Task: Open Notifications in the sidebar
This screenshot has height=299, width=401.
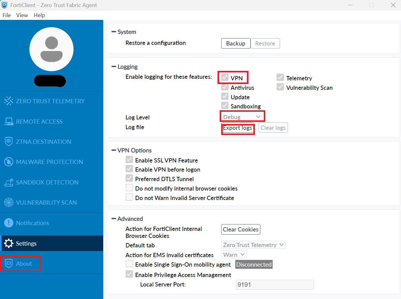Action: pos(51,223)
